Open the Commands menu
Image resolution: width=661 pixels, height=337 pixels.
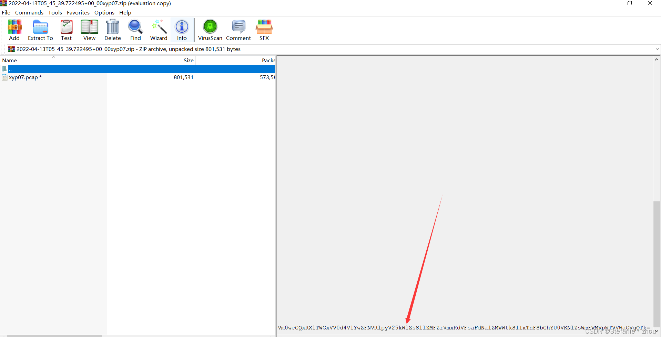click(29, 12)
